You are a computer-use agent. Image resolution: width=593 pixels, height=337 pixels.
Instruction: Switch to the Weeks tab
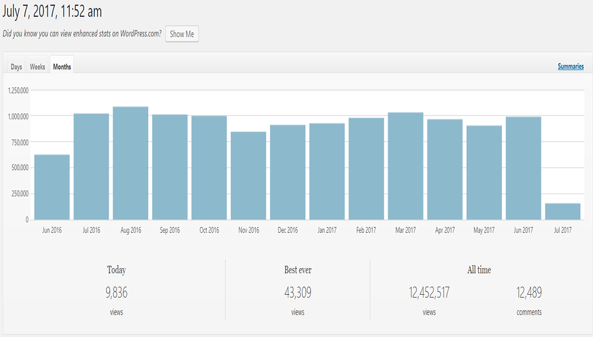coord(38,67)
